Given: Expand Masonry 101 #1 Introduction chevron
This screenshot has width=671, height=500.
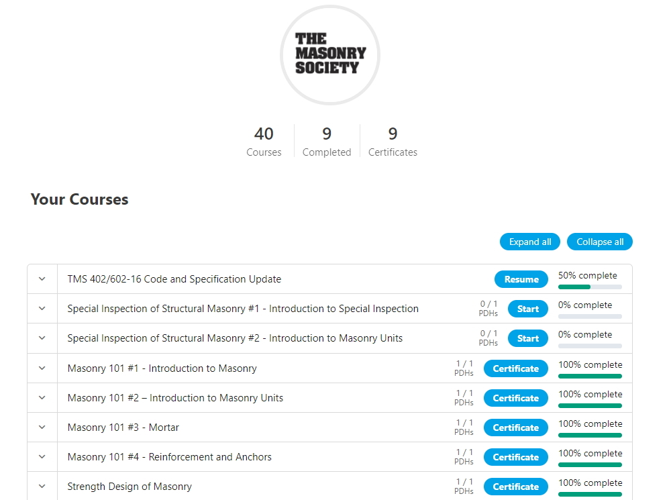Looking at the screenshot, I should click(42, 368).
